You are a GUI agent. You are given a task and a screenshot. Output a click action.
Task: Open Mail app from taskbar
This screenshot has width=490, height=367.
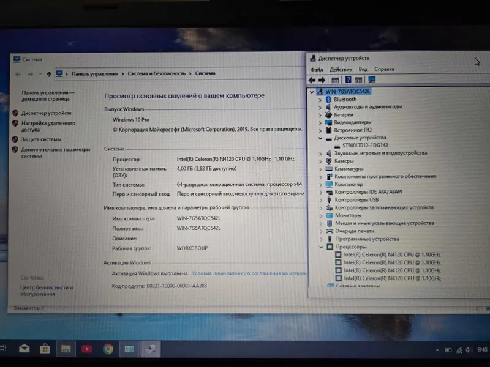[x=24, y=349]
